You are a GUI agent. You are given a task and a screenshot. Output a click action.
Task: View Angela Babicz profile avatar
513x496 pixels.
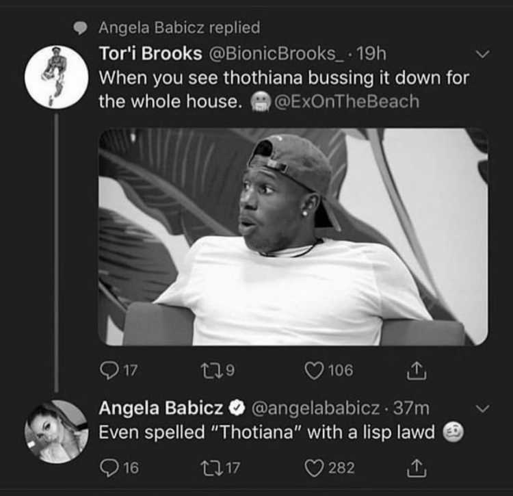coord(56,432)
